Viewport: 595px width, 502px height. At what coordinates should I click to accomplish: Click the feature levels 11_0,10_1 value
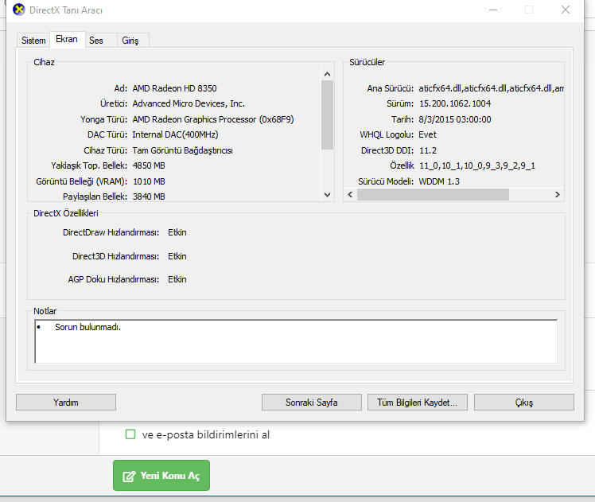coord(477,165)
